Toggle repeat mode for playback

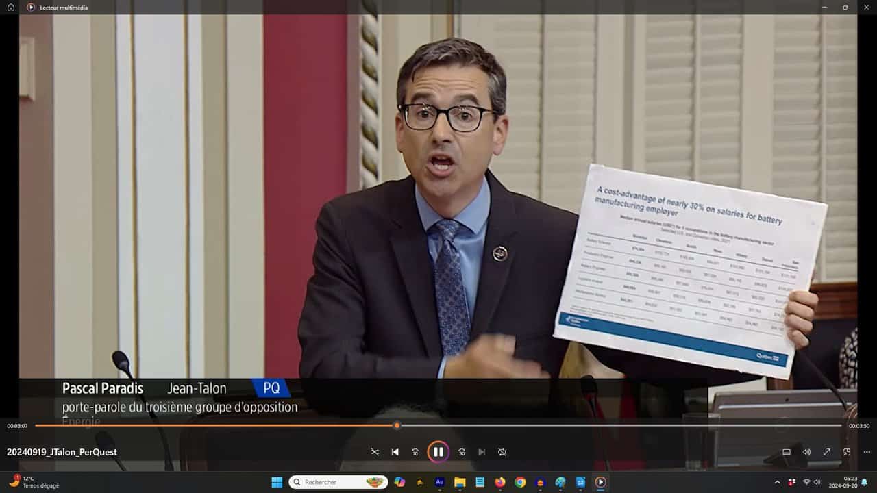click(502, 452)
